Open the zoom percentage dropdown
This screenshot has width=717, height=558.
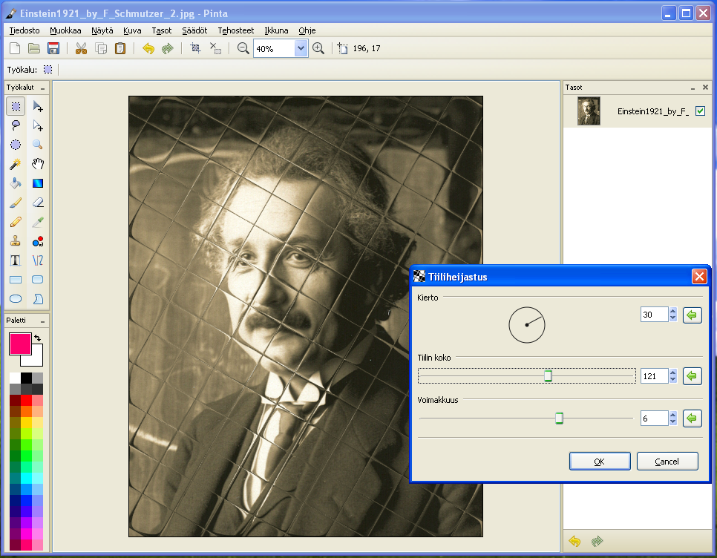tap(301, 48)
